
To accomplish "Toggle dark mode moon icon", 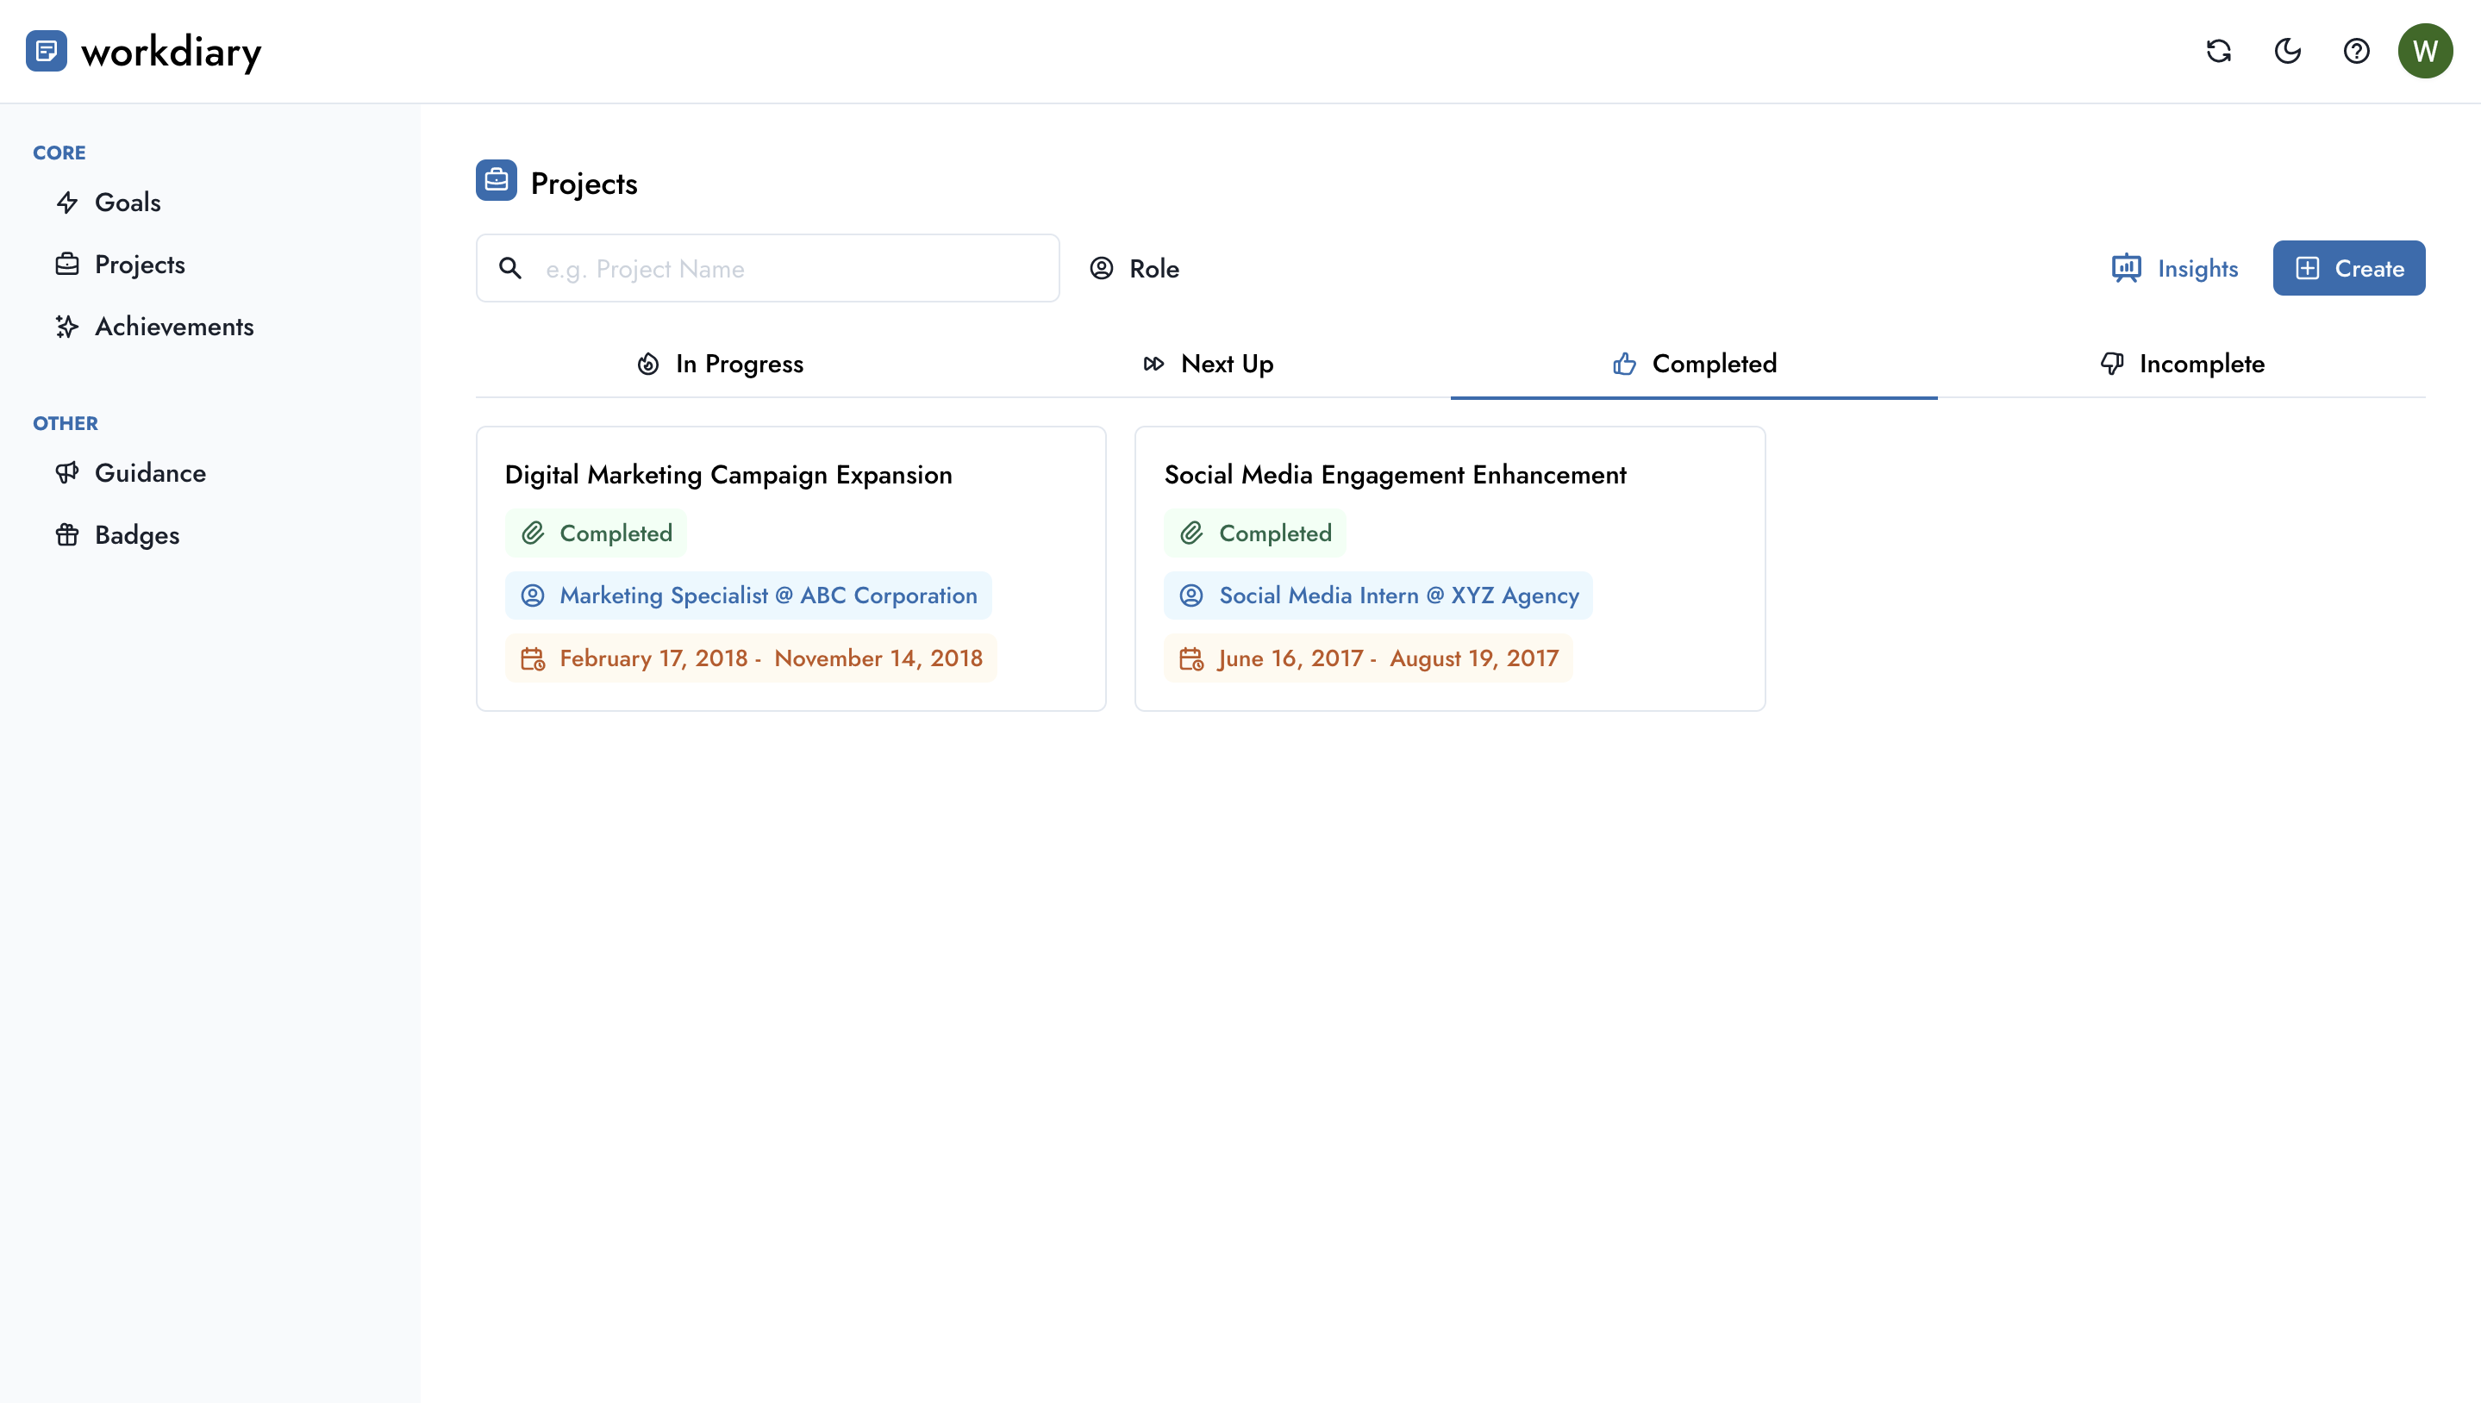I will click(x=2287, y=51).
